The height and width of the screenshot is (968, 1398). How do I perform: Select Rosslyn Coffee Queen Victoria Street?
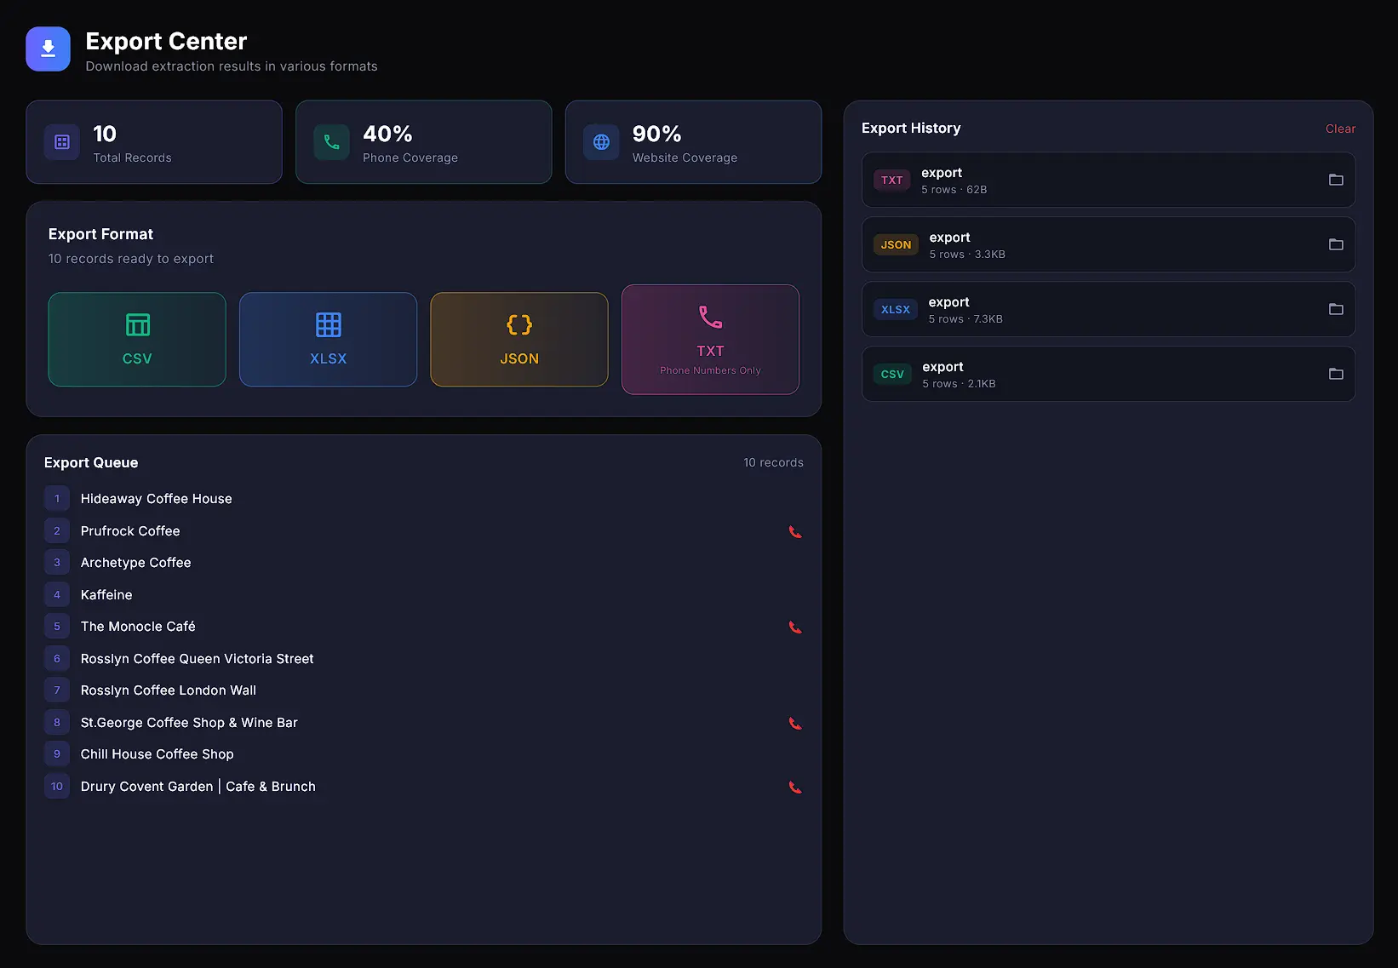tap(424, 659)
